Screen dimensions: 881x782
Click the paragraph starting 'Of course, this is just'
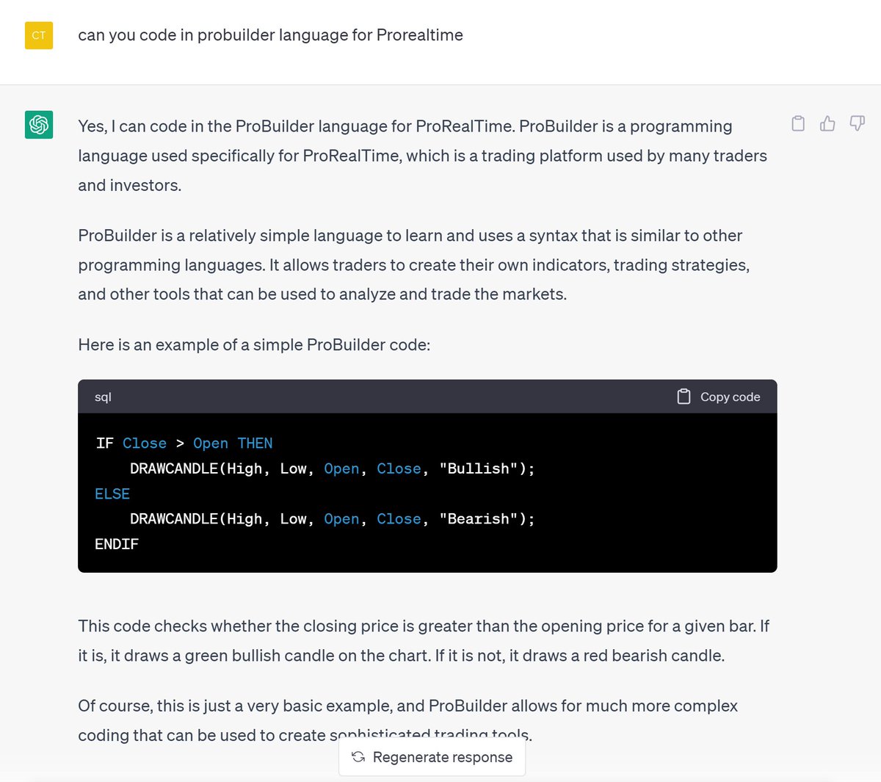408,720
